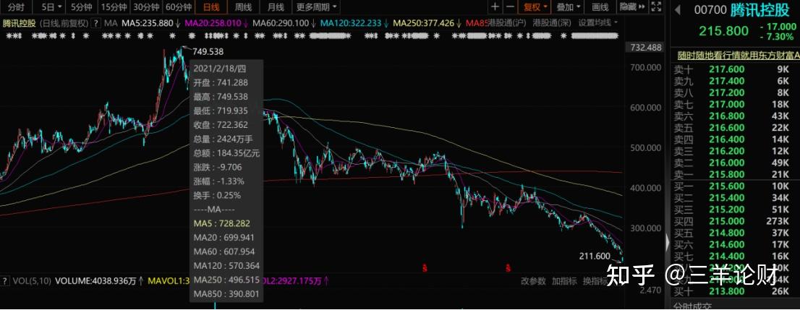This screenshot has height=310, width=800.
Task: Open 5日 period dropdown
Action: tap(51, 7)
